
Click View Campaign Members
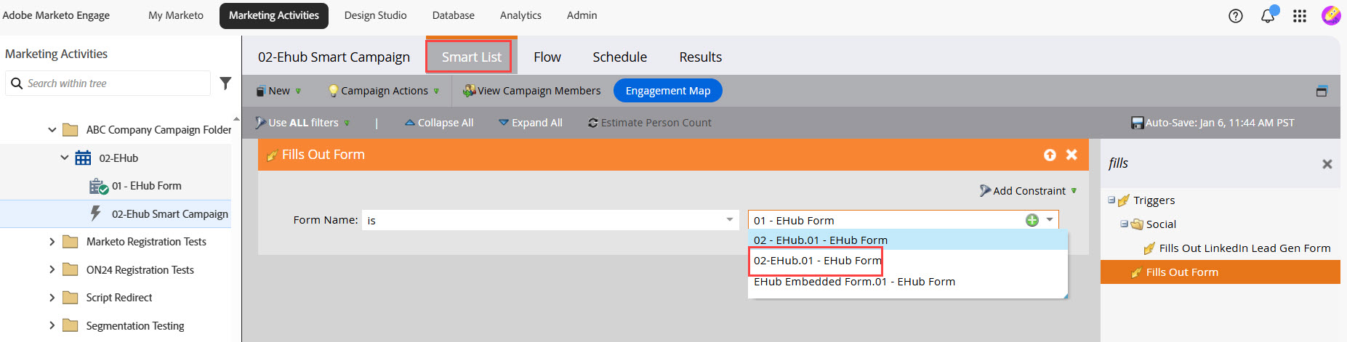pyautogui.click(x=531, y=91)
